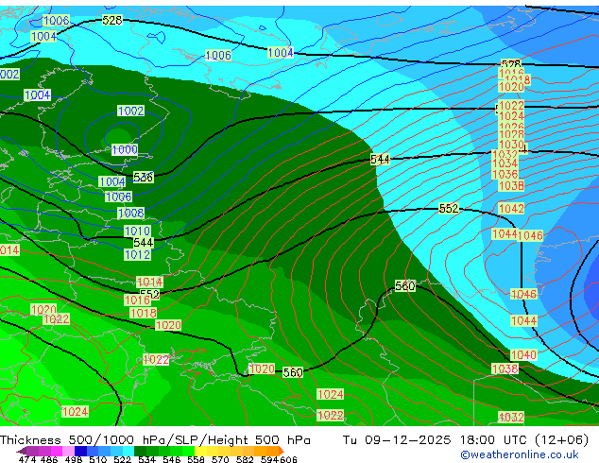Click the legend value 606
Screen dimensions: 599x463
coord(288,459)
